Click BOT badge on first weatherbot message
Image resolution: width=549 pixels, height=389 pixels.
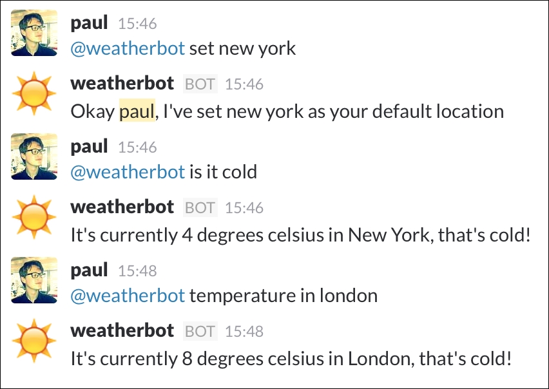pyautogui.click(x=200, y=84)
